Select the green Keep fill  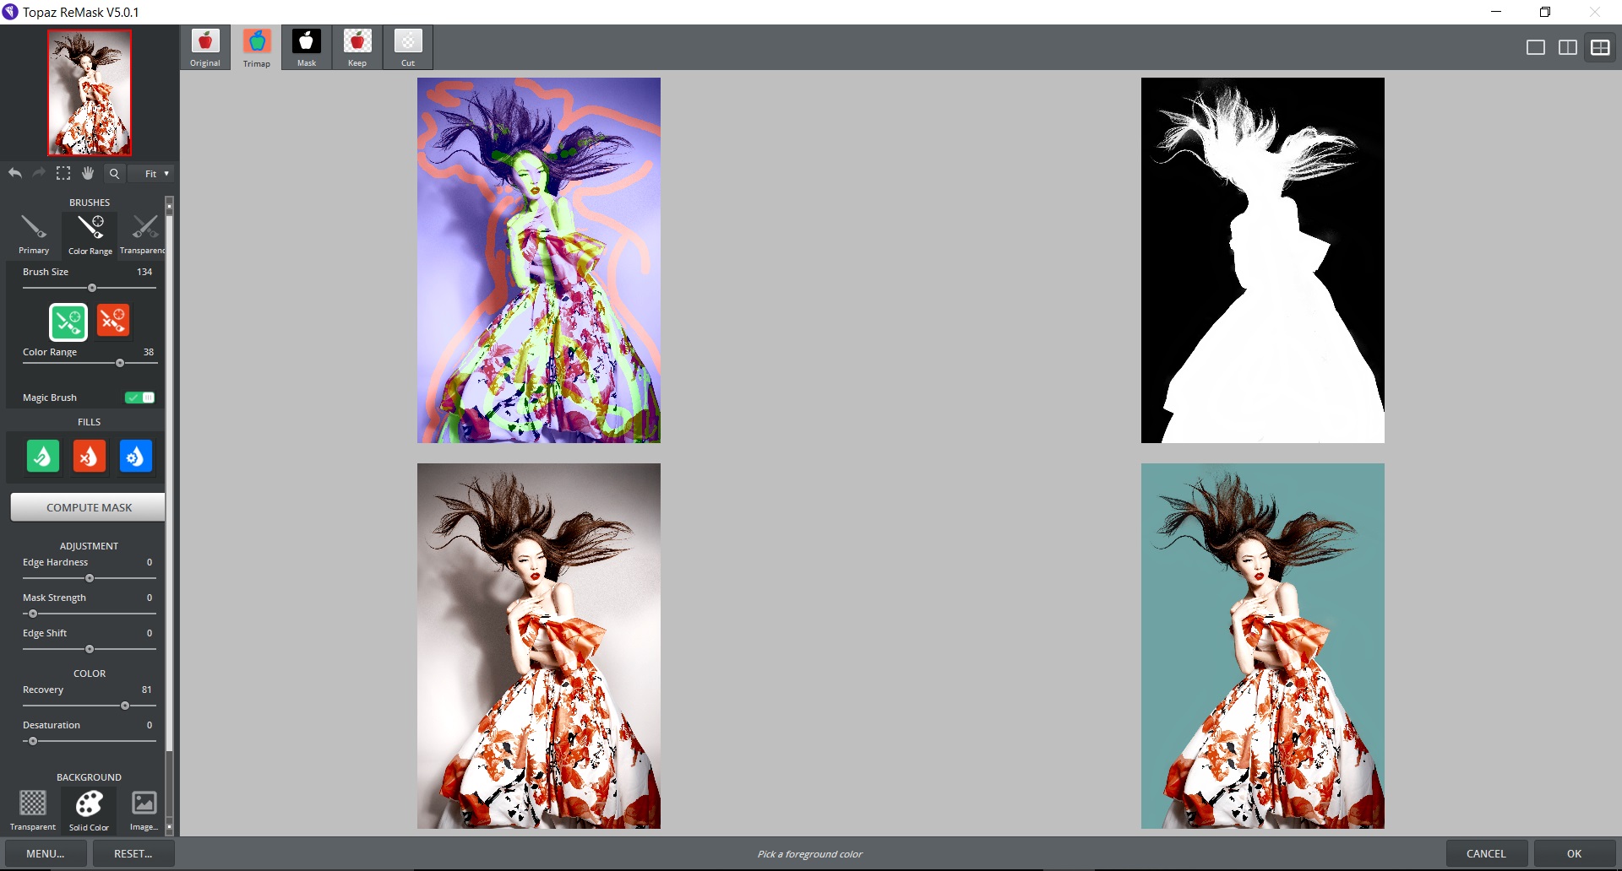point(42,456)
